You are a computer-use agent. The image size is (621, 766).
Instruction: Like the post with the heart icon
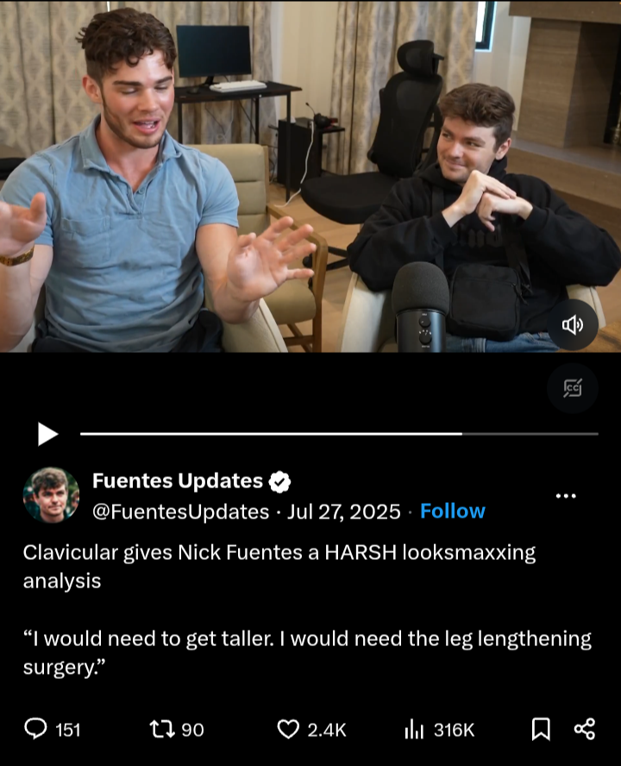click(288, 730)
